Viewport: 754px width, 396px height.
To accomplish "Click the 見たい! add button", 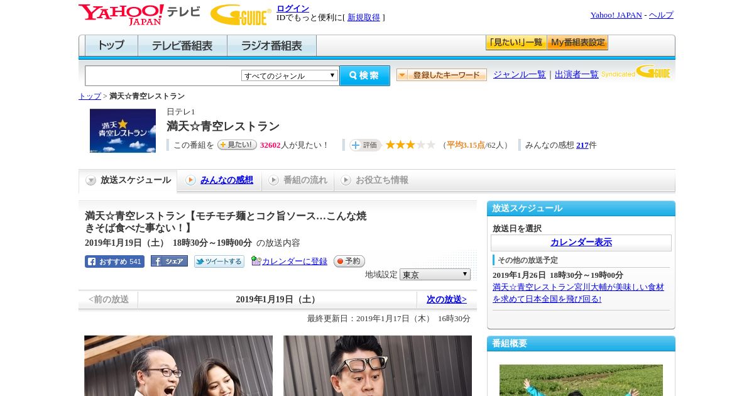I will 237,145.
